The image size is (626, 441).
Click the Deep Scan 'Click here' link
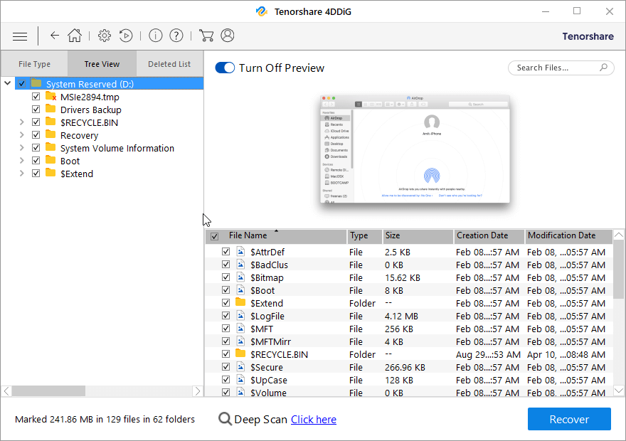coord(314,420)
